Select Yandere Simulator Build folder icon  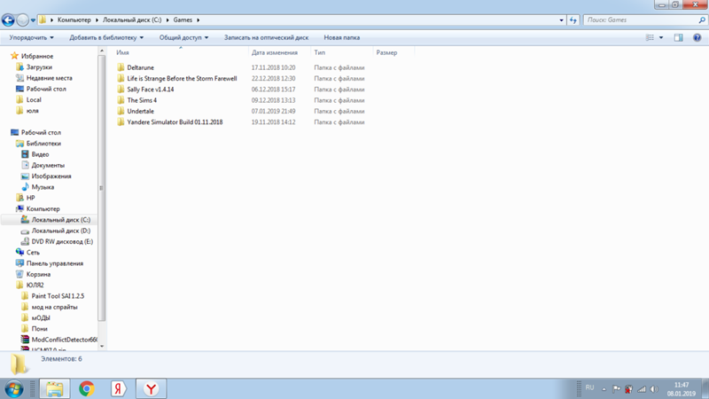coord(121,121)
